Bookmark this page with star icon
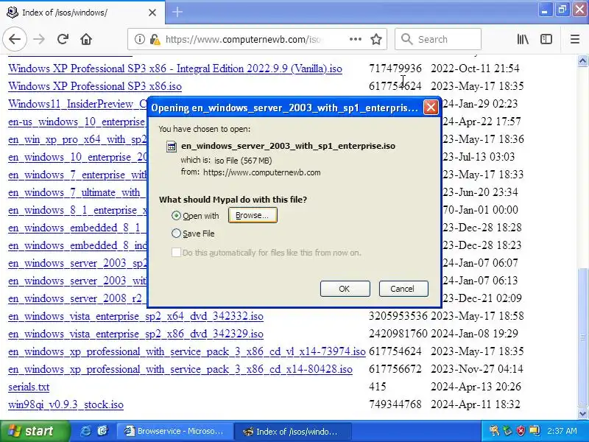 click(376, 39)
